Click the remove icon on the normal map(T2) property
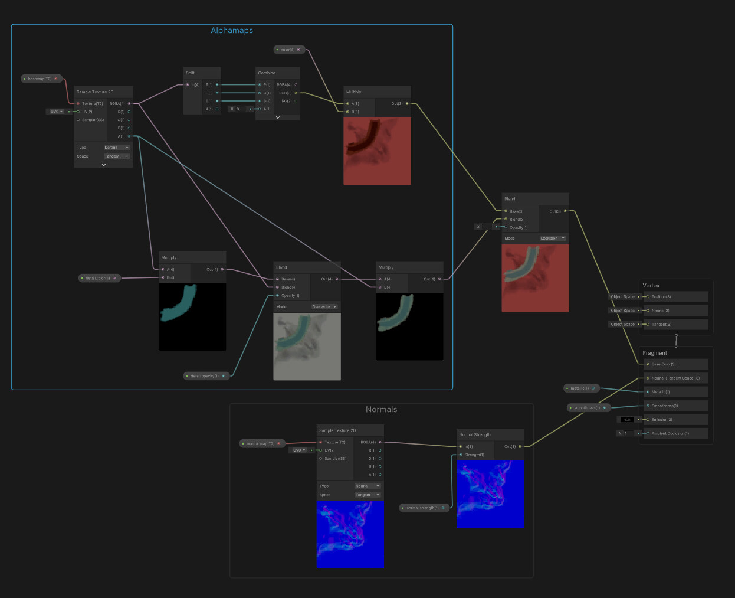 (279, 443)
